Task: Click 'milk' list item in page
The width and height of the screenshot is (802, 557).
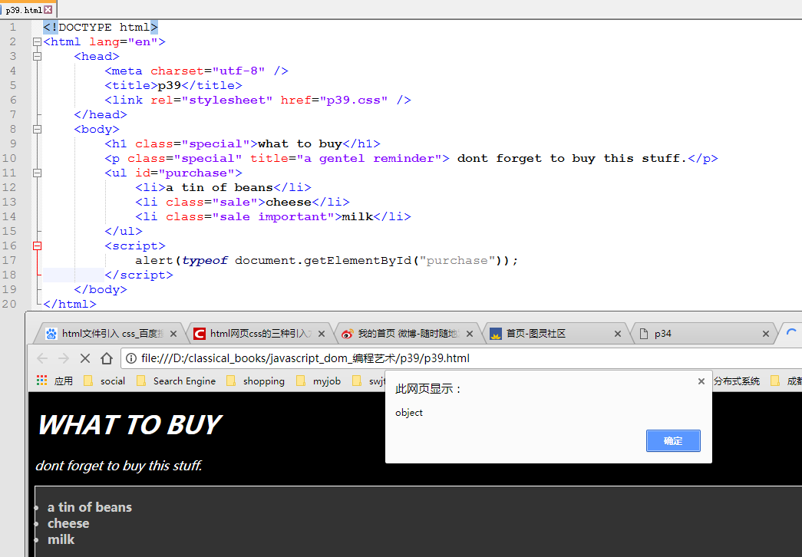Action: [61, 539]
